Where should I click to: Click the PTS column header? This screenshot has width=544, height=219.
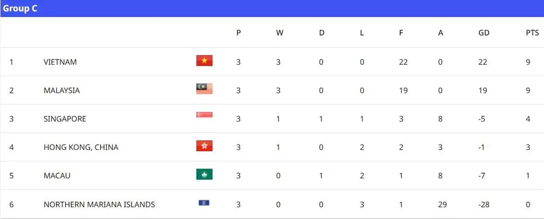pyautogui.click(x=531, y=33)
